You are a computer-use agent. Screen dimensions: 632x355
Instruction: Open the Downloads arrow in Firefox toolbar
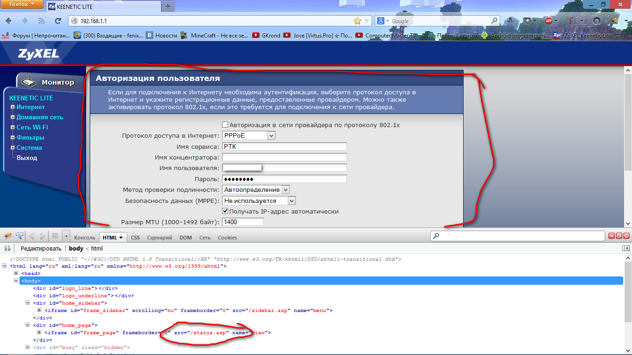point(510,21)
